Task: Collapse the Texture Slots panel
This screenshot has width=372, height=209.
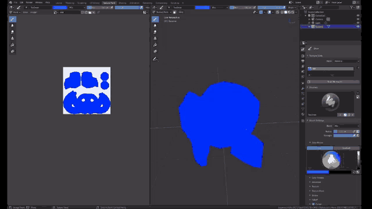Action: 315,56
